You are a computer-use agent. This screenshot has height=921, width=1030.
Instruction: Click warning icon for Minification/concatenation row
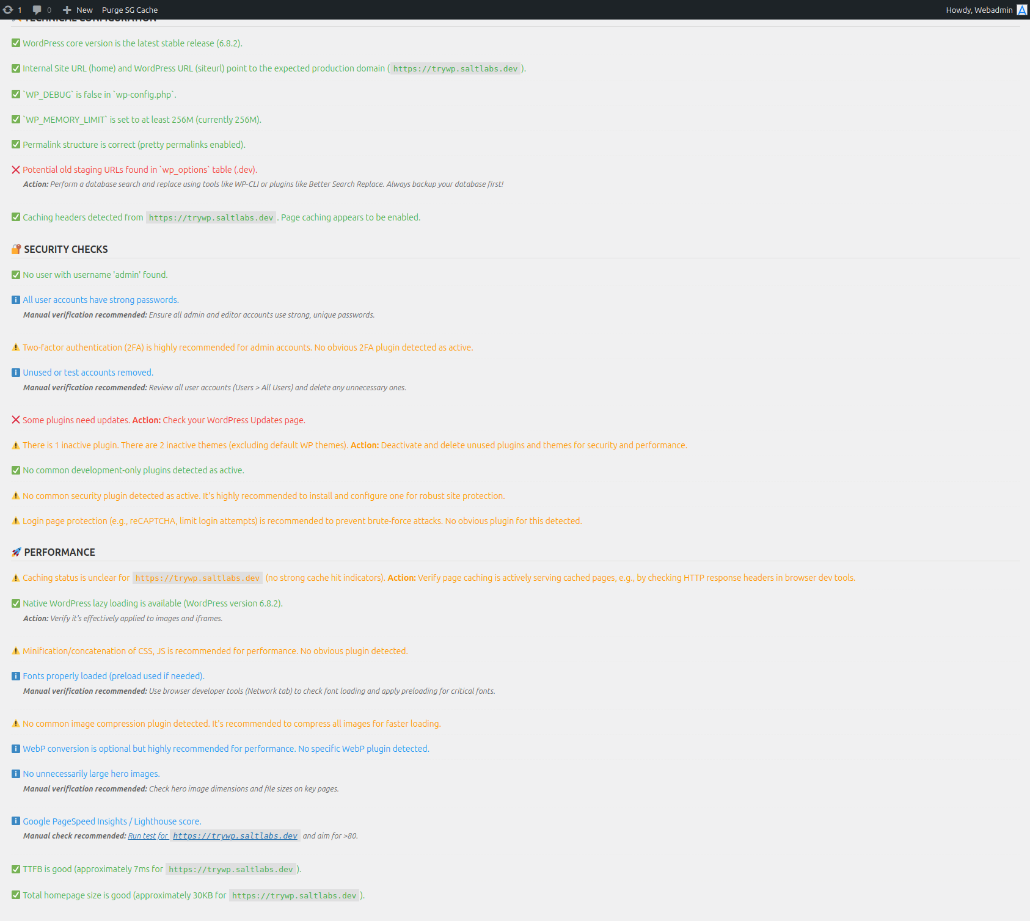coord(16,651)
